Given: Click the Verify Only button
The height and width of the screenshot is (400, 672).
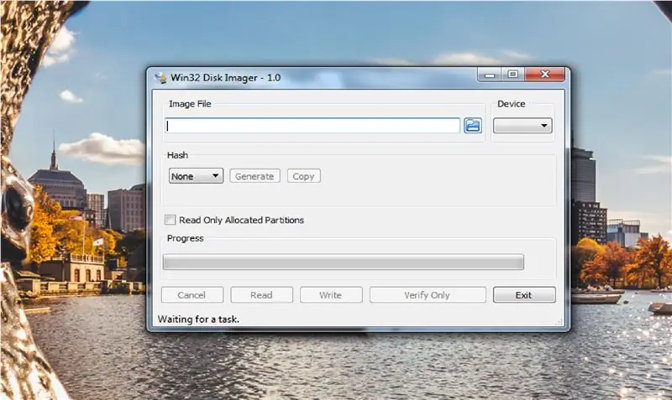Looking at the screenshot, I should [428, 295].
